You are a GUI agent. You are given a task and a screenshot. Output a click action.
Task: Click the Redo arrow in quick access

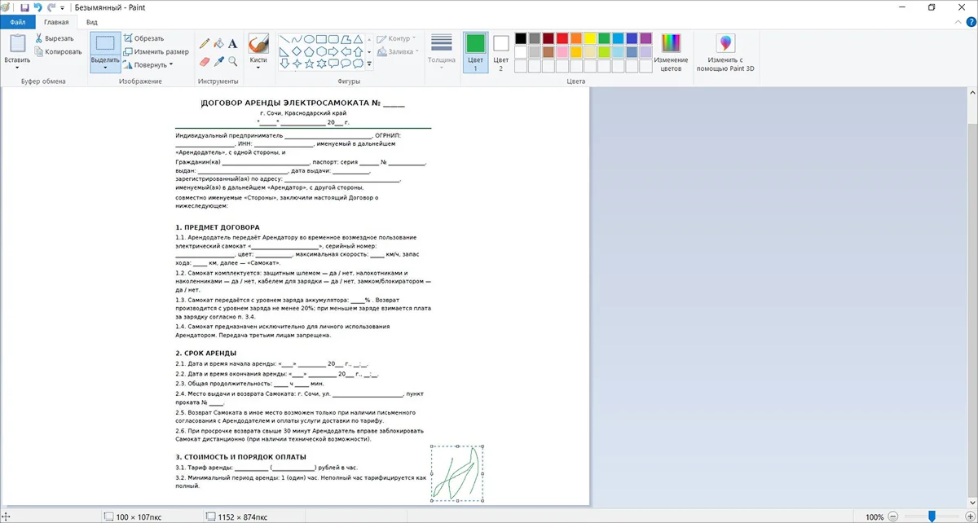tap(51, 7)
